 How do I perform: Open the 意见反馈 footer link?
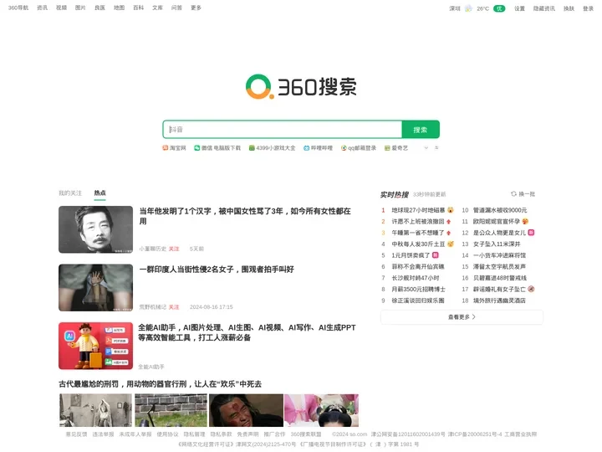point(76,434)
